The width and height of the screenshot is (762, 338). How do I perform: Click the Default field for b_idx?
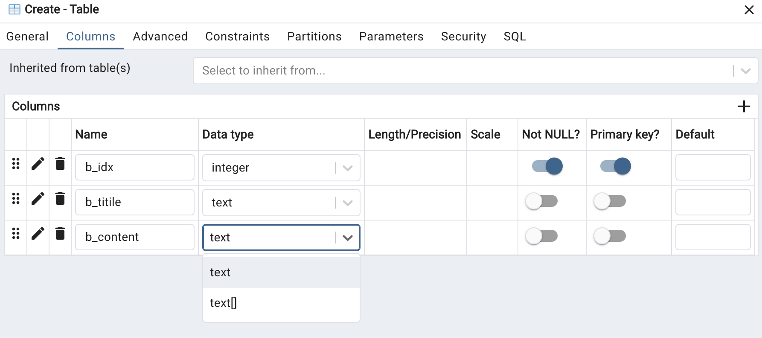(x=713, y=167)
